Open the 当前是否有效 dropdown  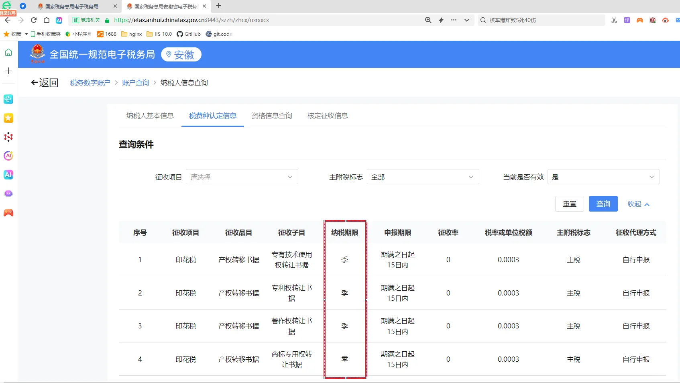(x=604, y=177)
